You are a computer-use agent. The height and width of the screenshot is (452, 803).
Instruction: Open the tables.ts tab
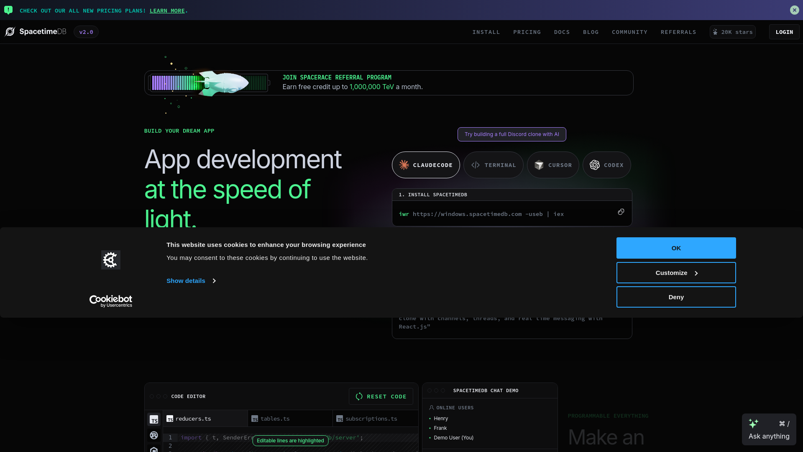point(290,419)
